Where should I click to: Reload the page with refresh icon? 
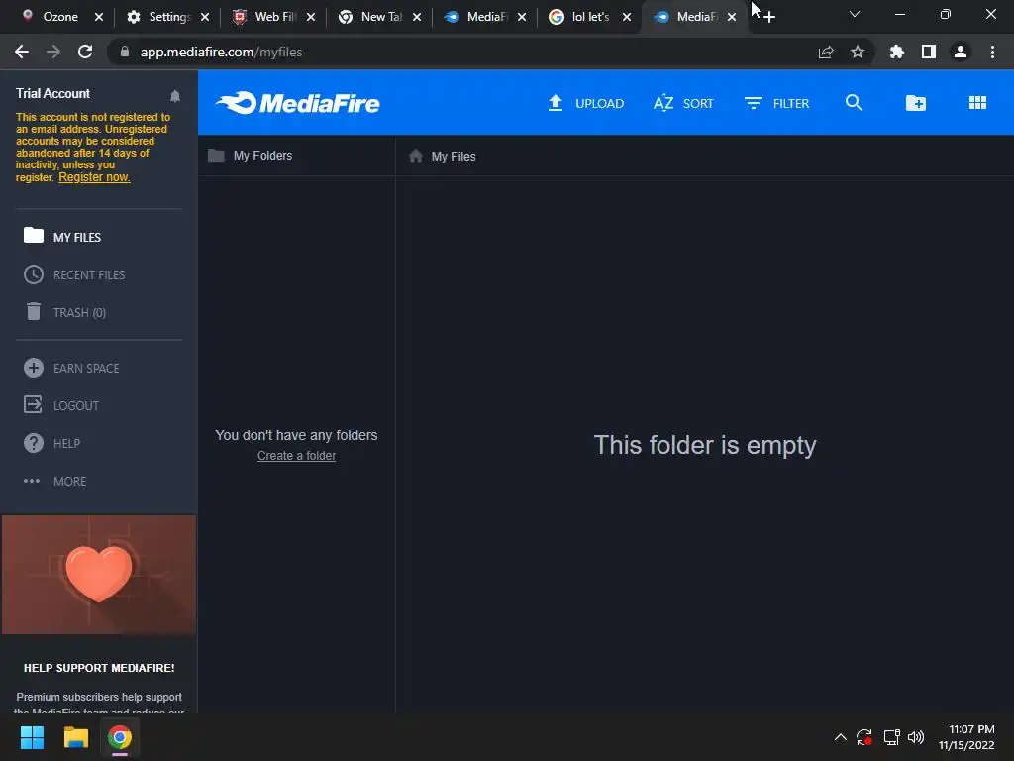[85, 52]
